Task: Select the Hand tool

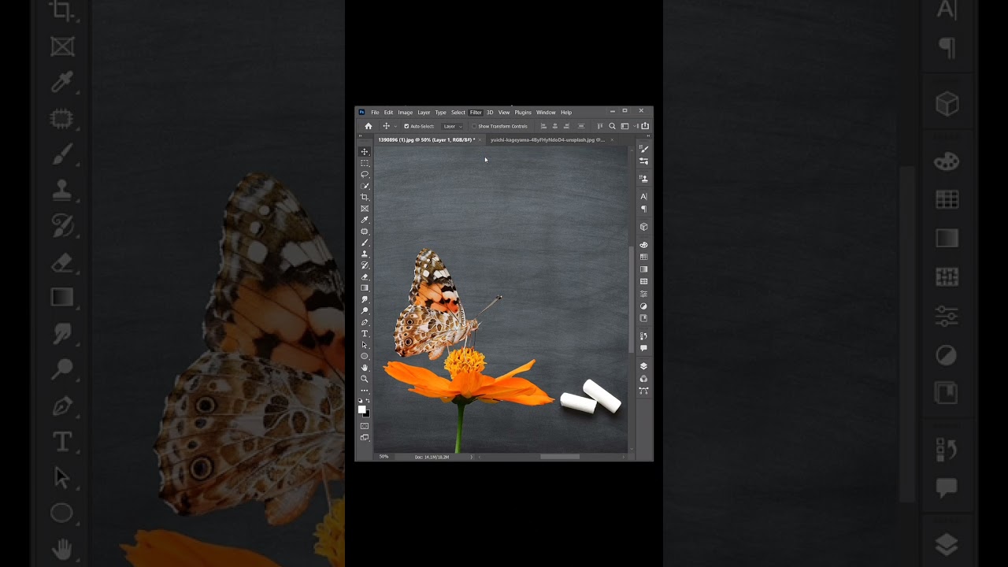Action: (x=365, y=368)
